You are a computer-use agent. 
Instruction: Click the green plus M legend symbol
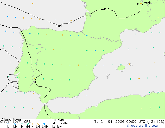22,124
